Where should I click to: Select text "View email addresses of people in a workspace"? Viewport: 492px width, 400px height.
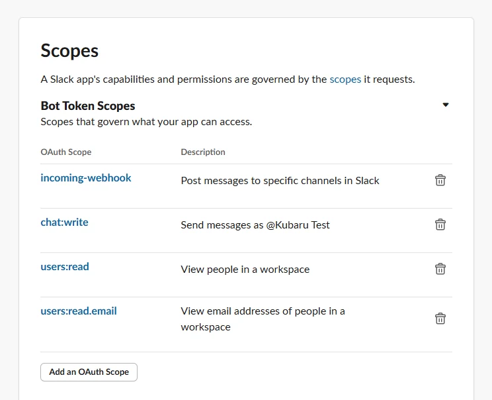[263, 319]
